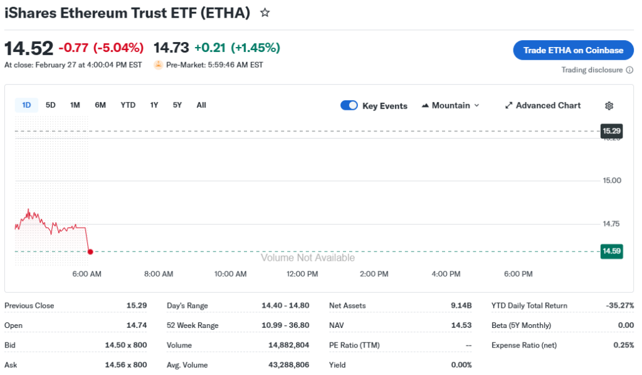The width and height of the screenshot is (642, 375).
Task: View the 5Y chart range
Action: [x=177, y=105]
